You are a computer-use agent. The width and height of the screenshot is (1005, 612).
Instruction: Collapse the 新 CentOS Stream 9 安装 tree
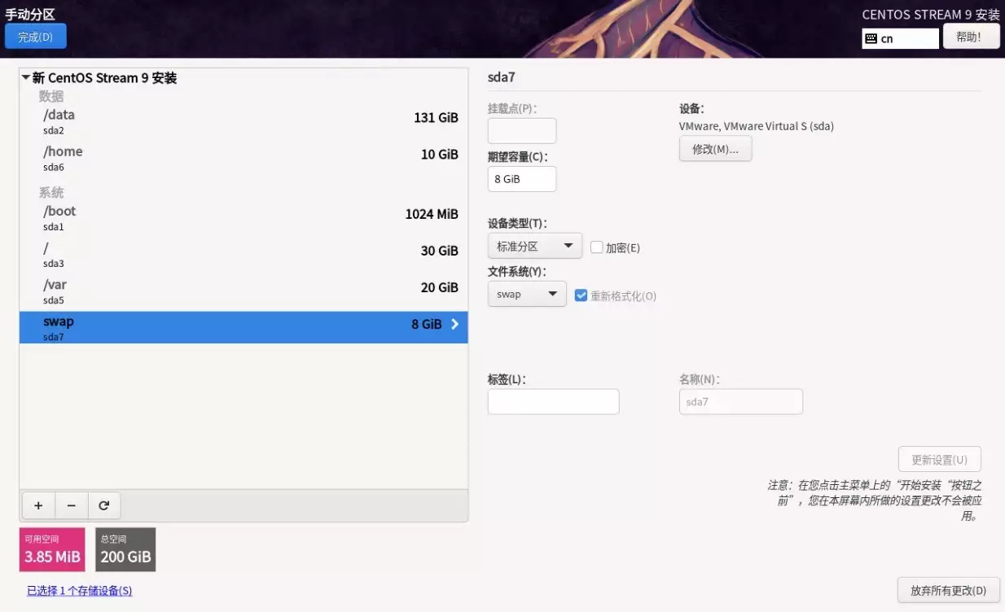coord(26,78)
